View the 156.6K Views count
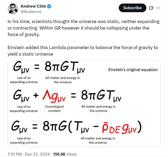Screen dimensions: 168x157 click(65, 154)
